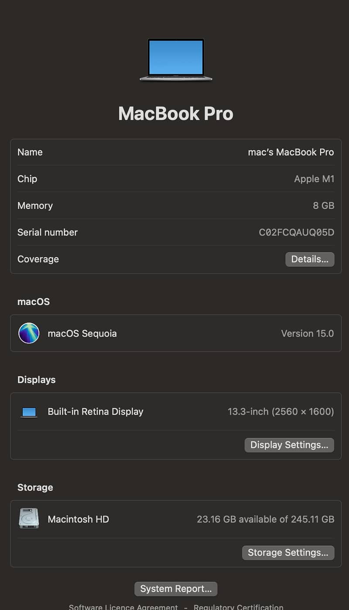Open the Regulatory Certification link

coord(239,607)
